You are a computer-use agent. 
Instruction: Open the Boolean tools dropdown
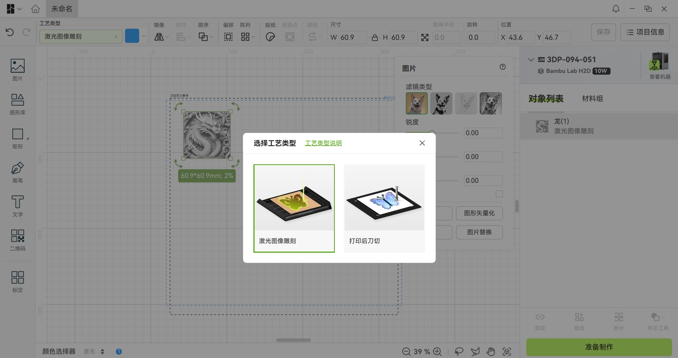coord(658,321)
